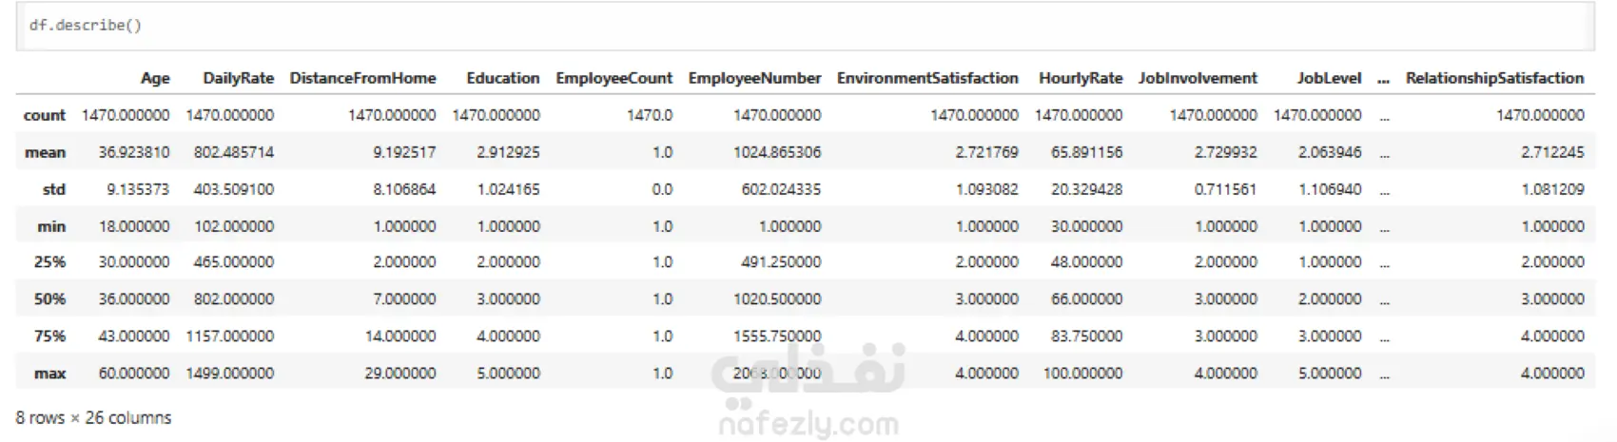Click JobInvolvement mean 2.729932
Screen dimensions: 1617x442
[x=1226, y=152]
